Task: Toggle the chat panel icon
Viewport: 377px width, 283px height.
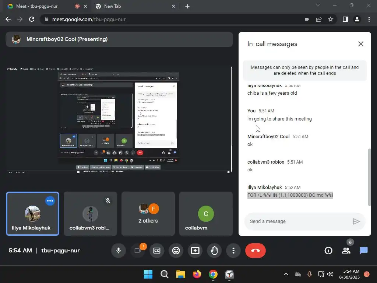Action: [364, 251]
